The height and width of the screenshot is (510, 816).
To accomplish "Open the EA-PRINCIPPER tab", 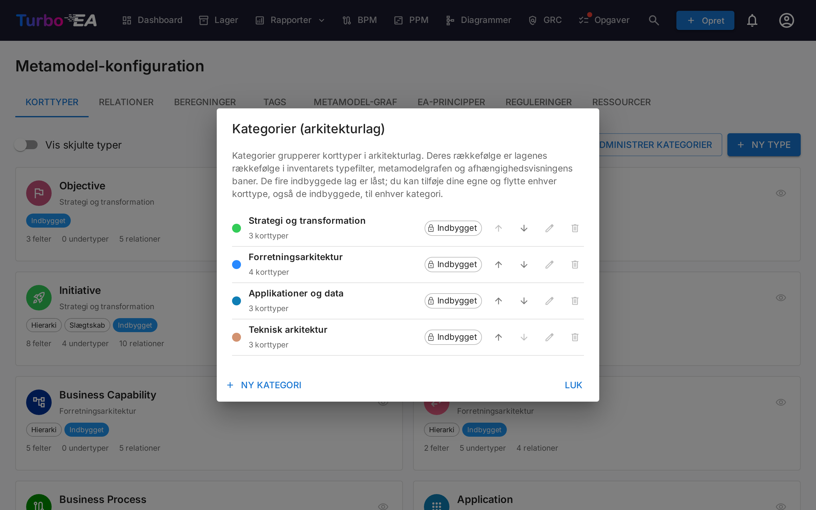I will (451, 102).
